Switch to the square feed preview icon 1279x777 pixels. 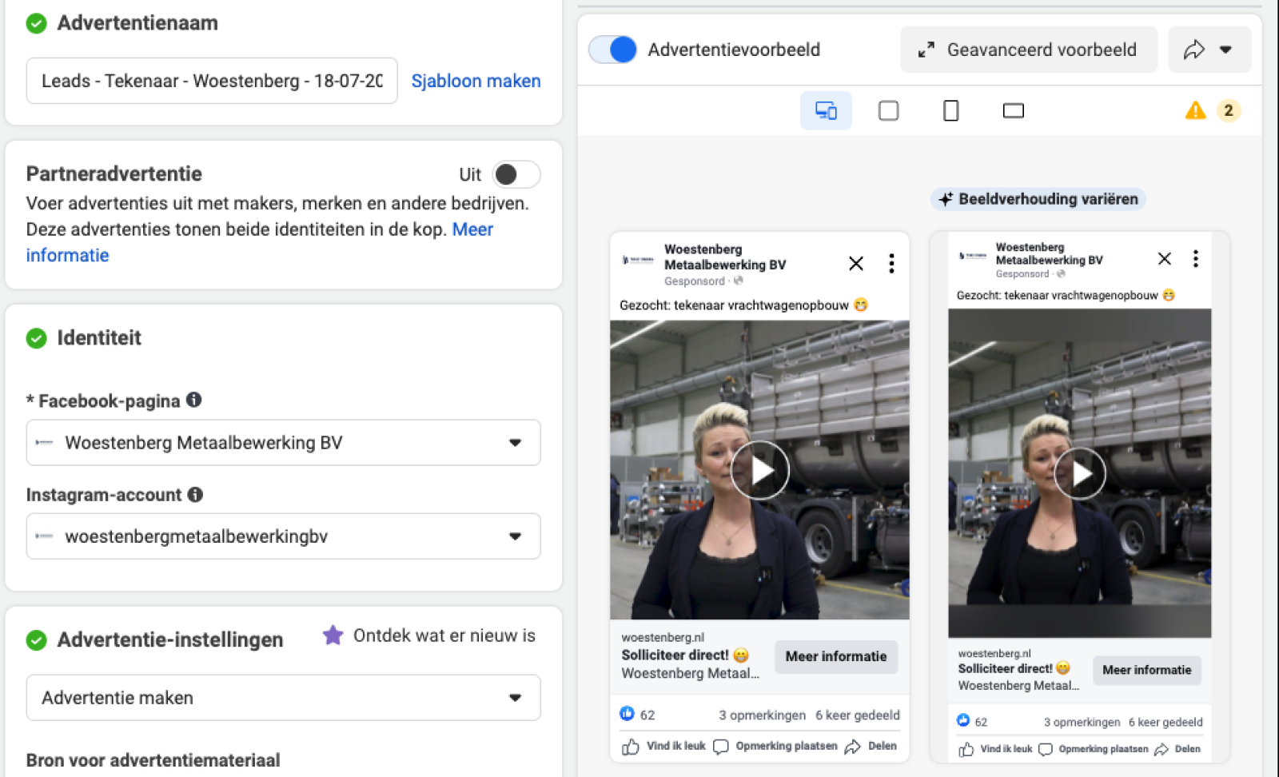pyautogui.click(x=888, y=110)
